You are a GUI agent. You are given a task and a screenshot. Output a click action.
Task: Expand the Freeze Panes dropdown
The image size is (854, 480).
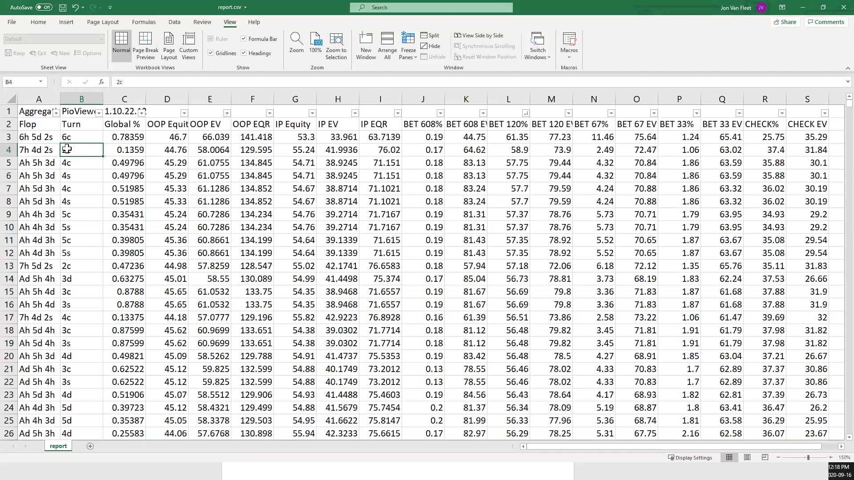(x=408, y=54)
